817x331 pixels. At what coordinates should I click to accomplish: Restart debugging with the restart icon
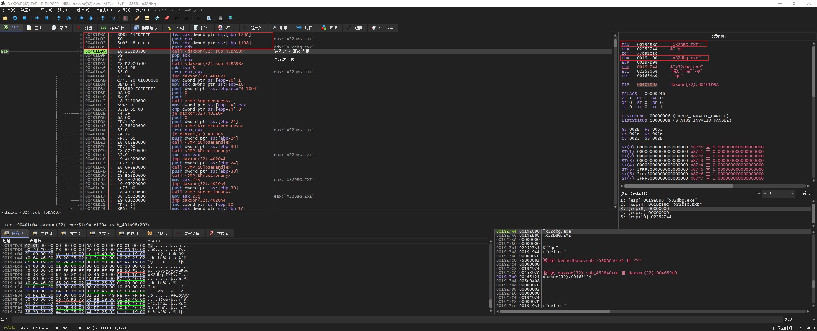tap(15, 18)
